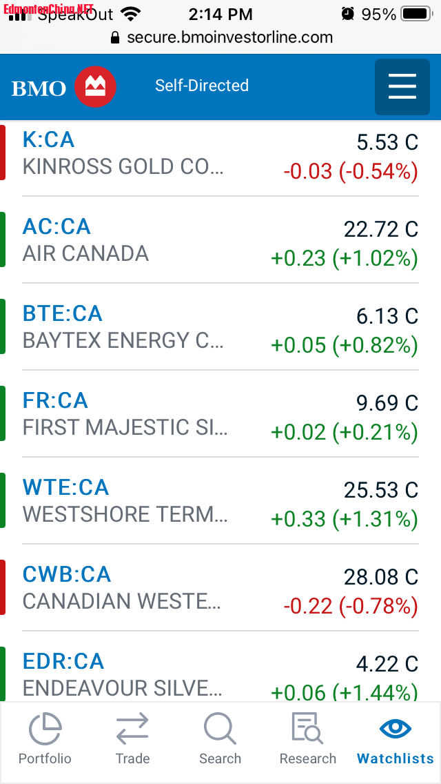This screenshot has height=784, width=441.
Task: Open CWB:CA Canadian Western ticker
Action: pyautogui.click(x=66, y=574)
